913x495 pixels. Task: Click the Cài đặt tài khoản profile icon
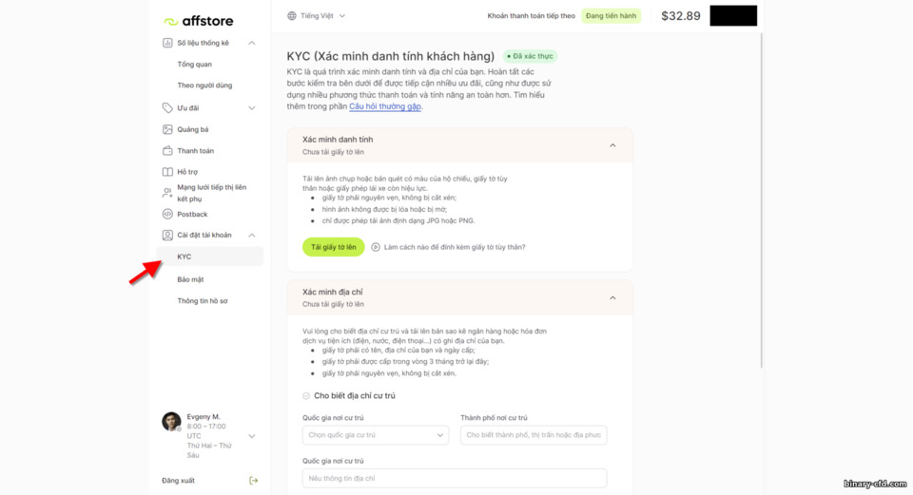tap(167, 235)
